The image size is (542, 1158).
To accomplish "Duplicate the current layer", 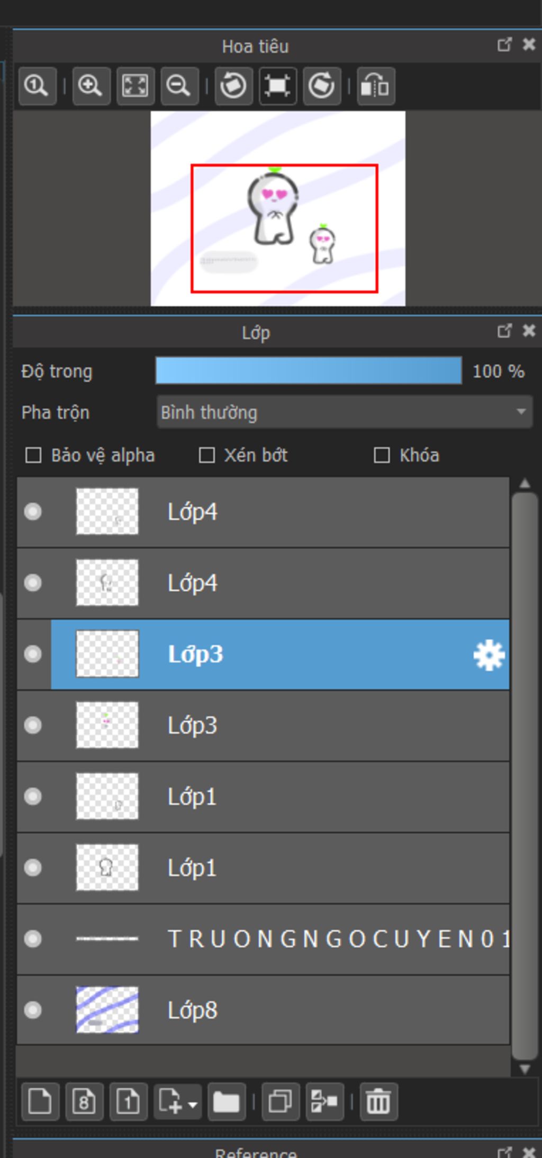I will (x=281, y=1102).
